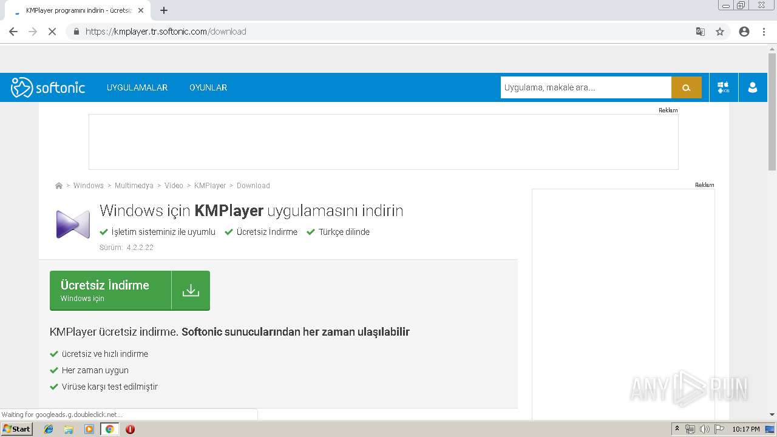
Task: Click the red Opera taskbar icon
Action: coord(130,429)
